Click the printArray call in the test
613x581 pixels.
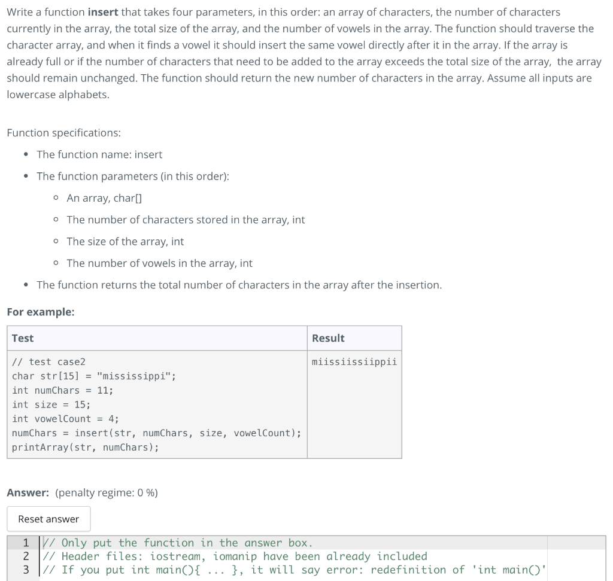tap(84, 447)
